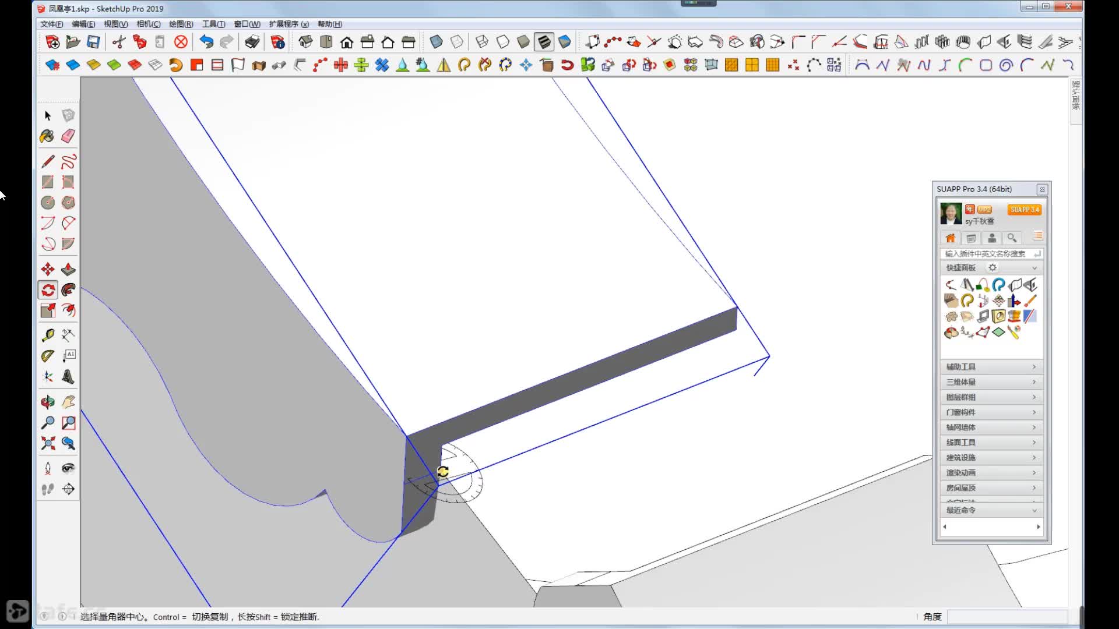Switch to Iso house view icon

pos(305,42)
